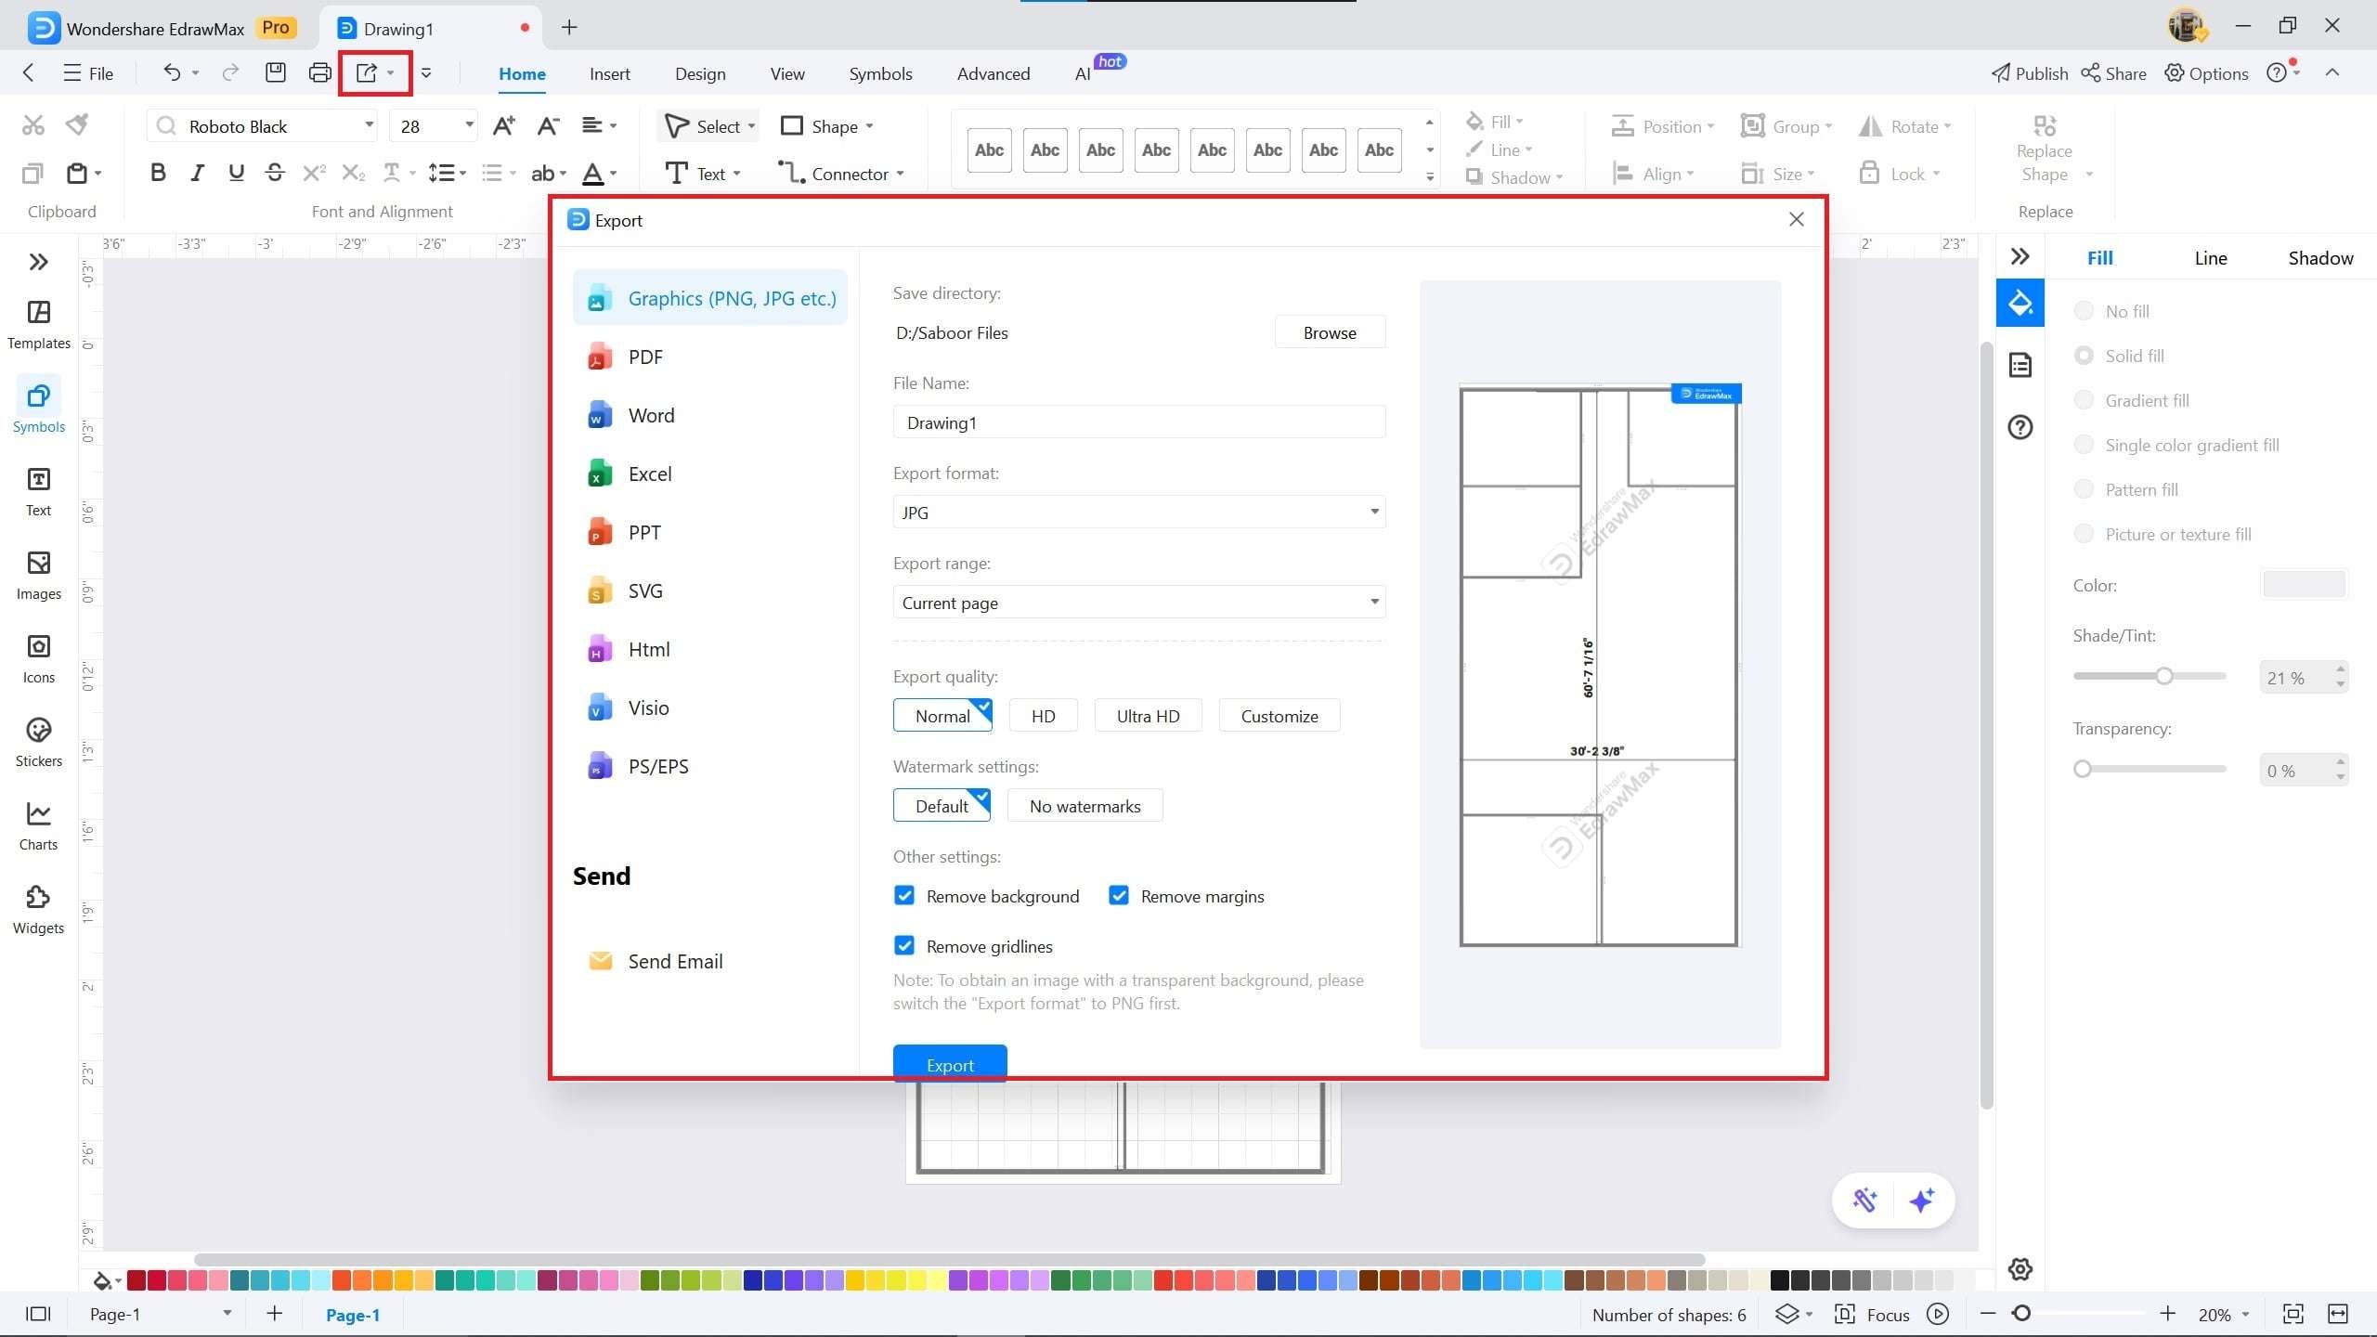This screenshot has height=1337, width=2377.
Task: Click the blue Export button
Action: (x=949, y=1064)
